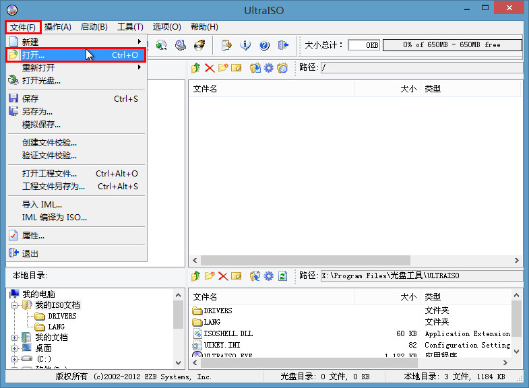Click the blue gear icon in the upper pane toolbar

(x=269, y=68)
